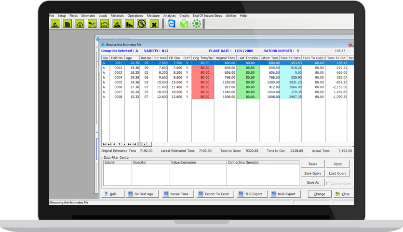The height and width of the screenshot is (232, 403).
Task: Click the page-back double arrow
Action: (109, 144)
